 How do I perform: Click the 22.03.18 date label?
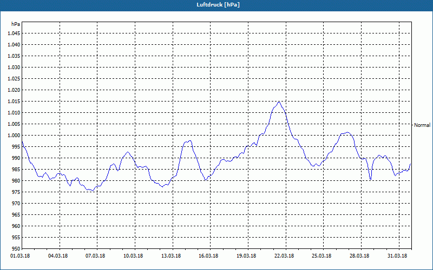coord(284,255)
